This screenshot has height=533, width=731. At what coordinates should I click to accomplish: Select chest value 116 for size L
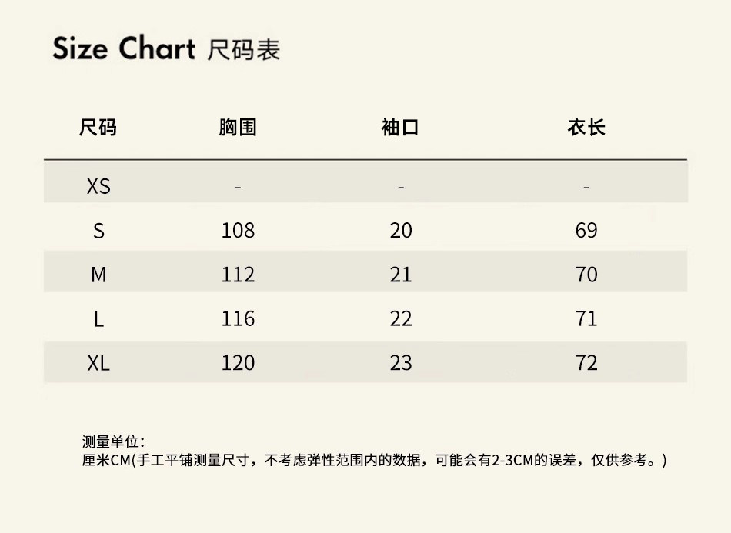(238, 319)
